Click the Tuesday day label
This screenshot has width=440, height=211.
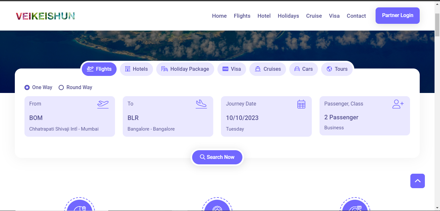[235, 129]
